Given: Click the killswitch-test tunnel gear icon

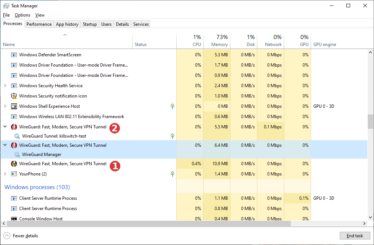Looking at the screenshot, I should point(17,136).
